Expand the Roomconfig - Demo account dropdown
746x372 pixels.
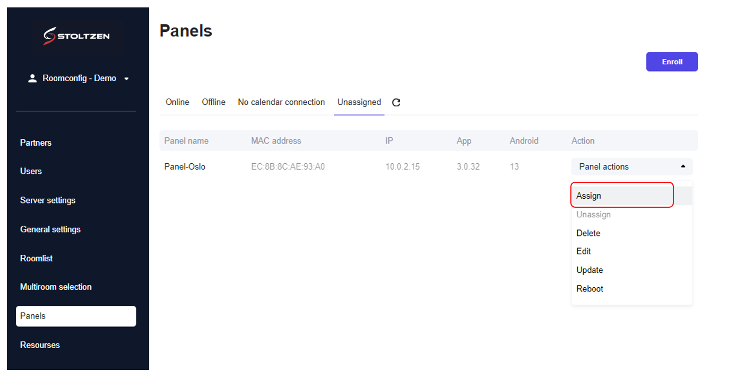click(x=126, y=79)
